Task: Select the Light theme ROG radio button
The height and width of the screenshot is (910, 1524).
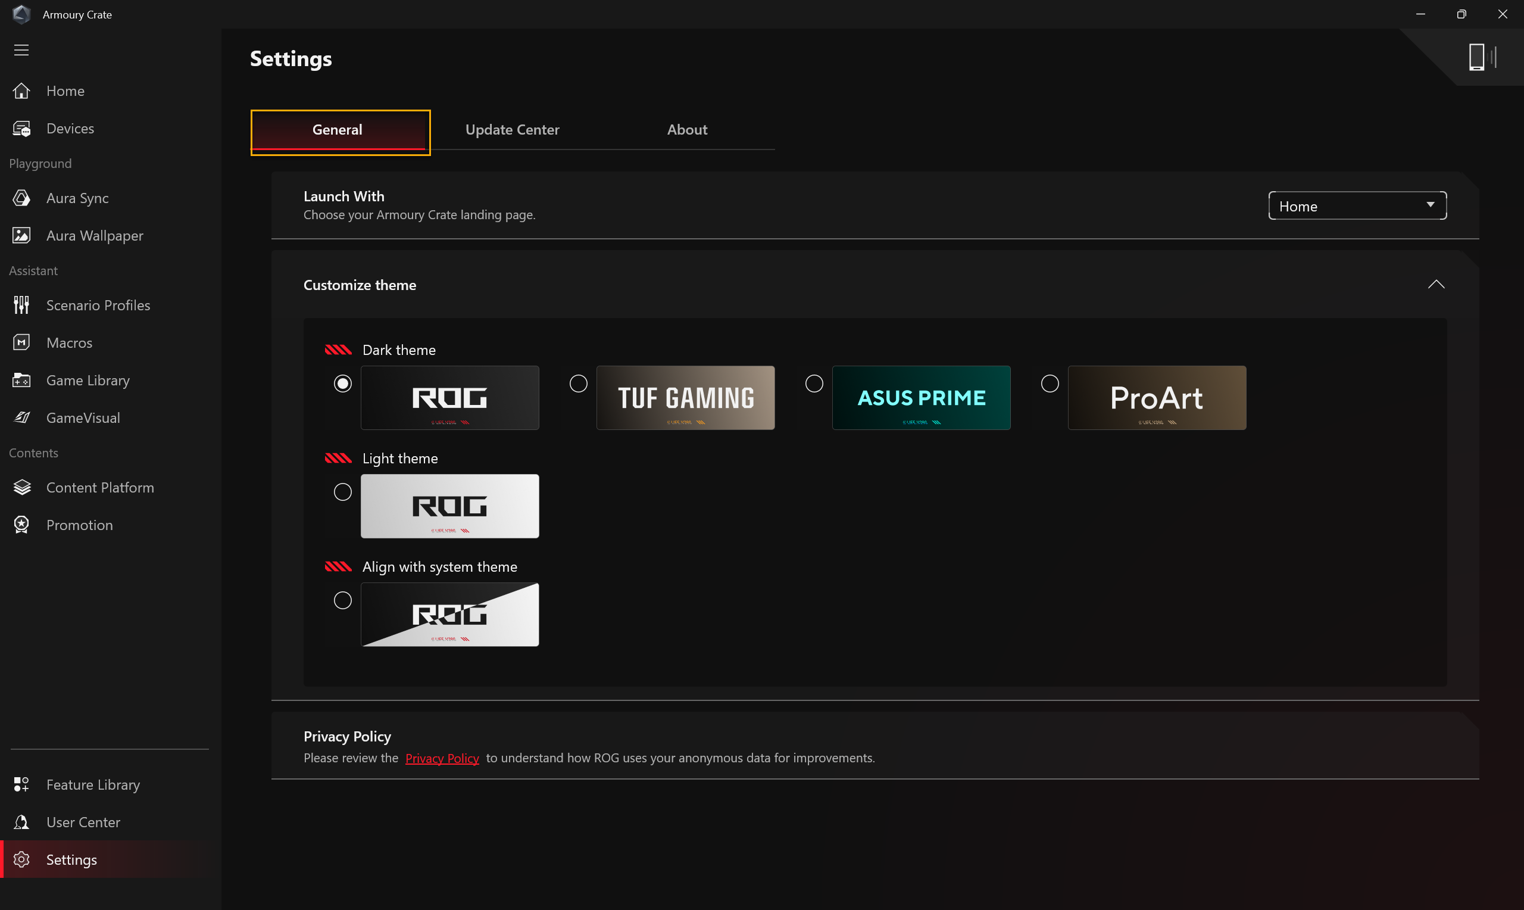Action: [342, 492]
